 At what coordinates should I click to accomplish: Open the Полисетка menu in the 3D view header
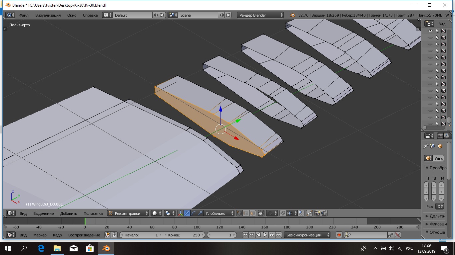93,213
